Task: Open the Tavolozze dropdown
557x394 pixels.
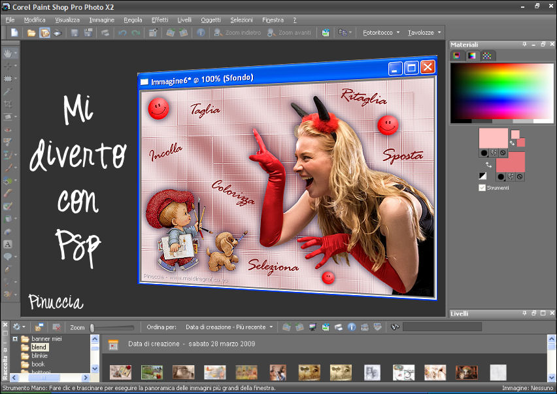Action: [x=424, y=33]
